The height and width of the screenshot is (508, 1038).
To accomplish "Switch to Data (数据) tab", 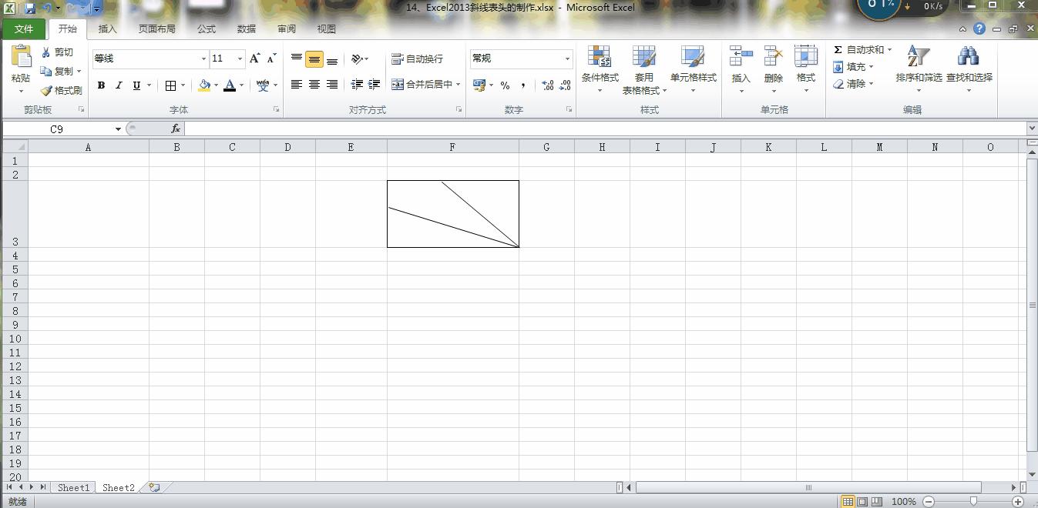I will (x=247, y=29).
